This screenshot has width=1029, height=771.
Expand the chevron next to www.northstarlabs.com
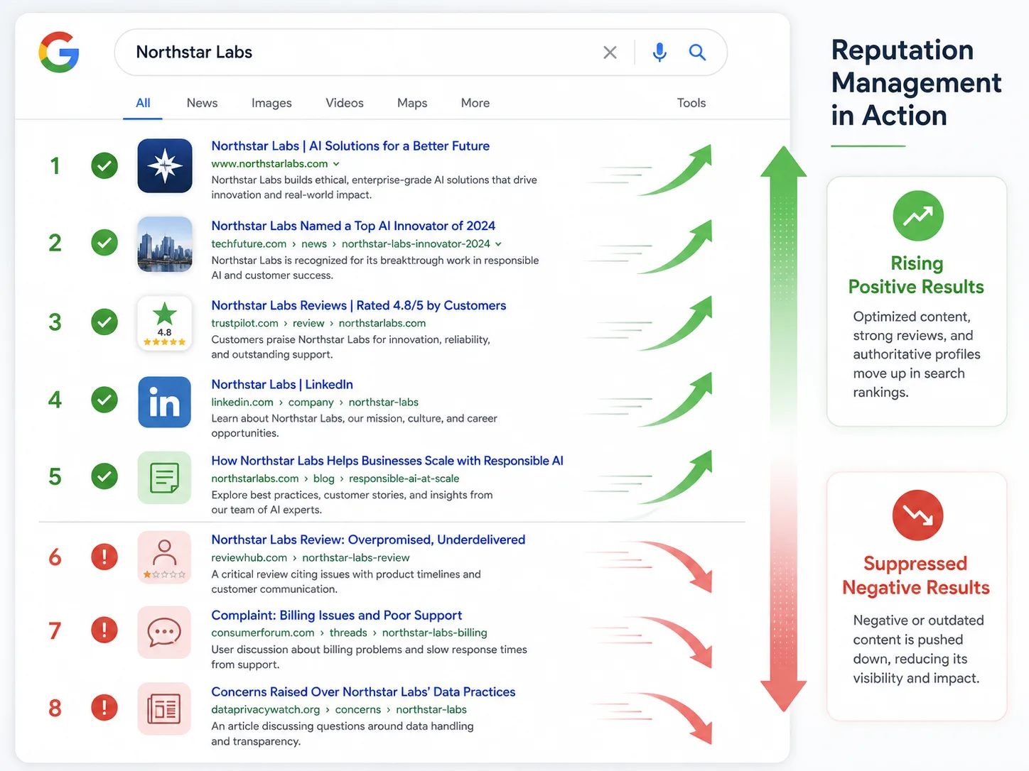[336, 164]
